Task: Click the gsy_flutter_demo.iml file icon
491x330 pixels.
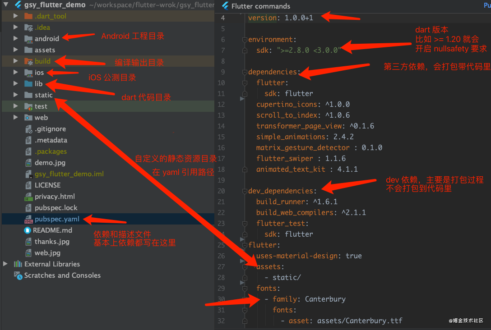Action: click(28, 174)
